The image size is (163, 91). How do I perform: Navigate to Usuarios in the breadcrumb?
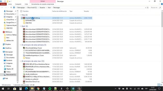pyautogui.click(x=42, y=8)
